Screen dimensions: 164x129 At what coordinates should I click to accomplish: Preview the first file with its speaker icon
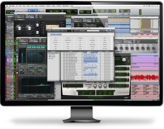tap(82, 53)
